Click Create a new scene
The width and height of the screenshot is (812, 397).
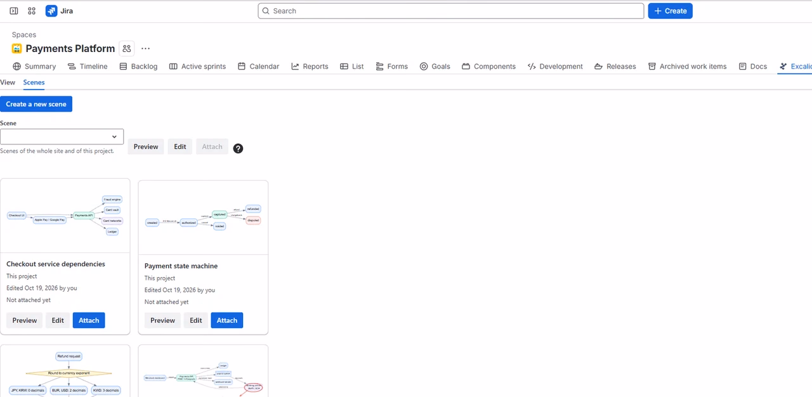tap(36, 104)
